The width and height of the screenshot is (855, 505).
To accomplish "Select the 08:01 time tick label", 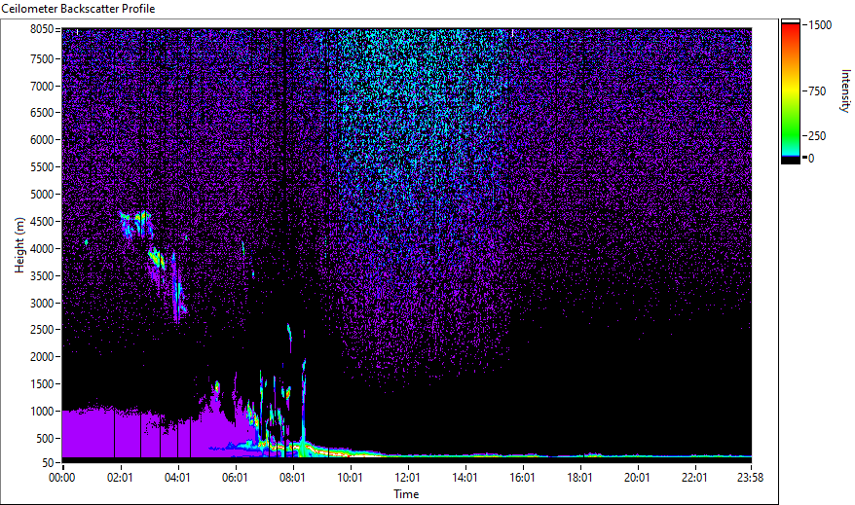I will (292, 478).
